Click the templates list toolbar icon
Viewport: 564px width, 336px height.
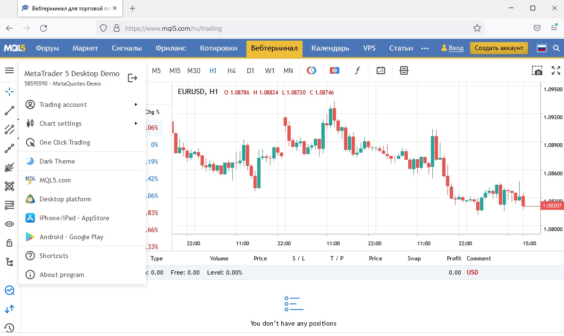click(404, 70)
